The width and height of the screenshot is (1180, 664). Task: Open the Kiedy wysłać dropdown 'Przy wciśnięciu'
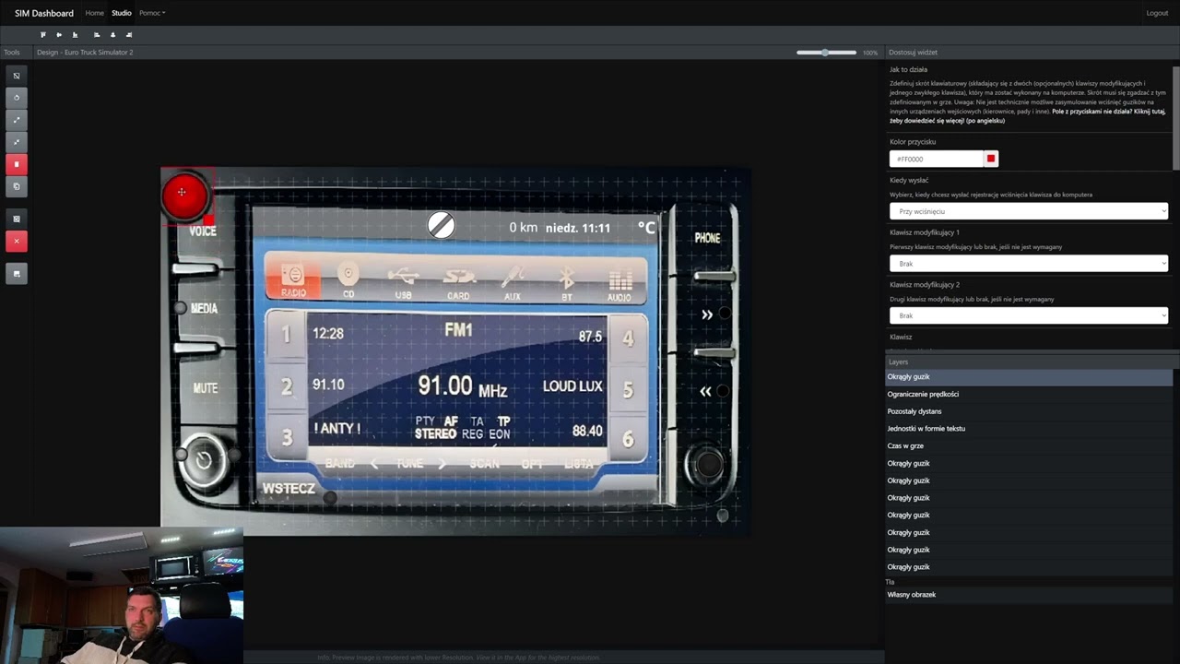(1029, 211)
